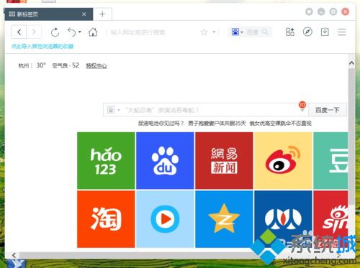Click the 百度一下 search button
The width and height of the screenshot is (360, 268).
click(328, 110)
